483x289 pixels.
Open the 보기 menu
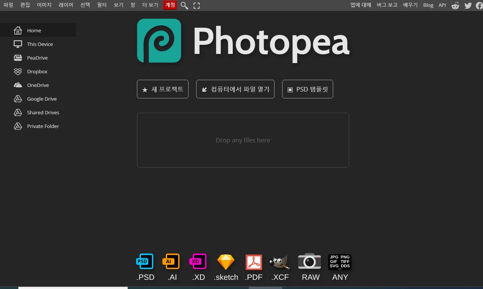(119, 5)
